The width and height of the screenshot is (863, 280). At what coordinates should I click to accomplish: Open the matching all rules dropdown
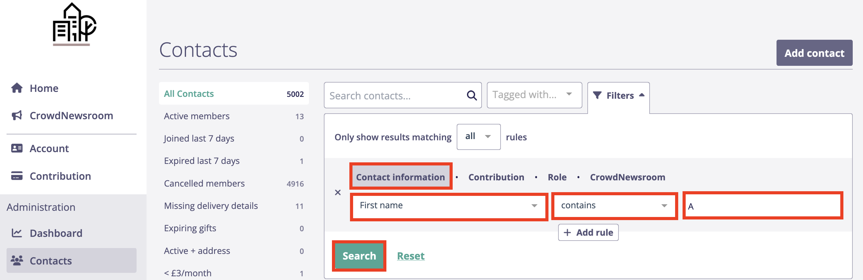tap(478, 137)
